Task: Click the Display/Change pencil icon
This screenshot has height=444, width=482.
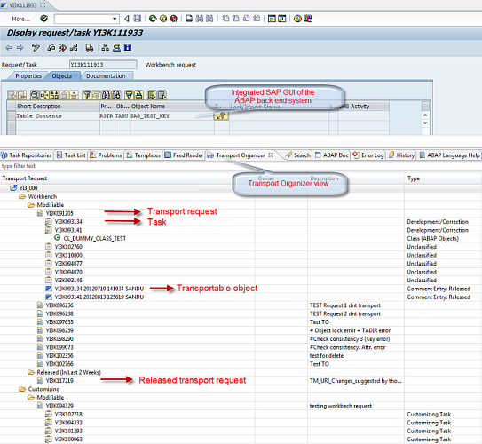Action: pyautogui.click(x=36, y=48)
